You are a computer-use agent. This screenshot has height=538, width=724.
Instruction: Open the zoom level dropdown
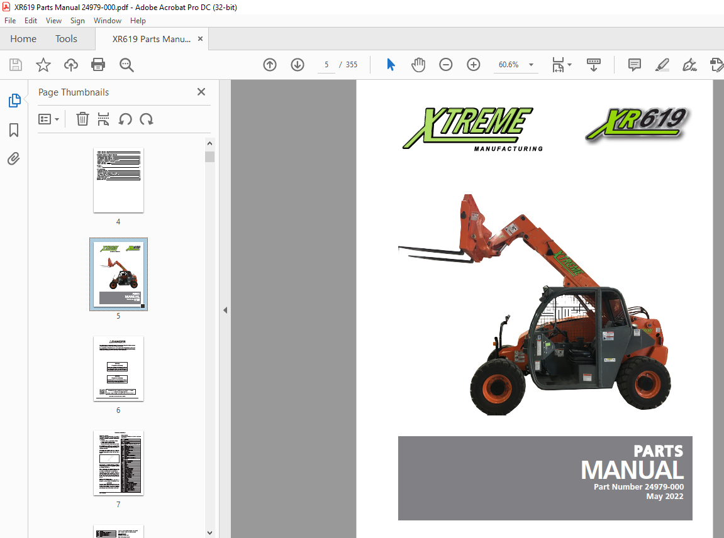(531, 65)
